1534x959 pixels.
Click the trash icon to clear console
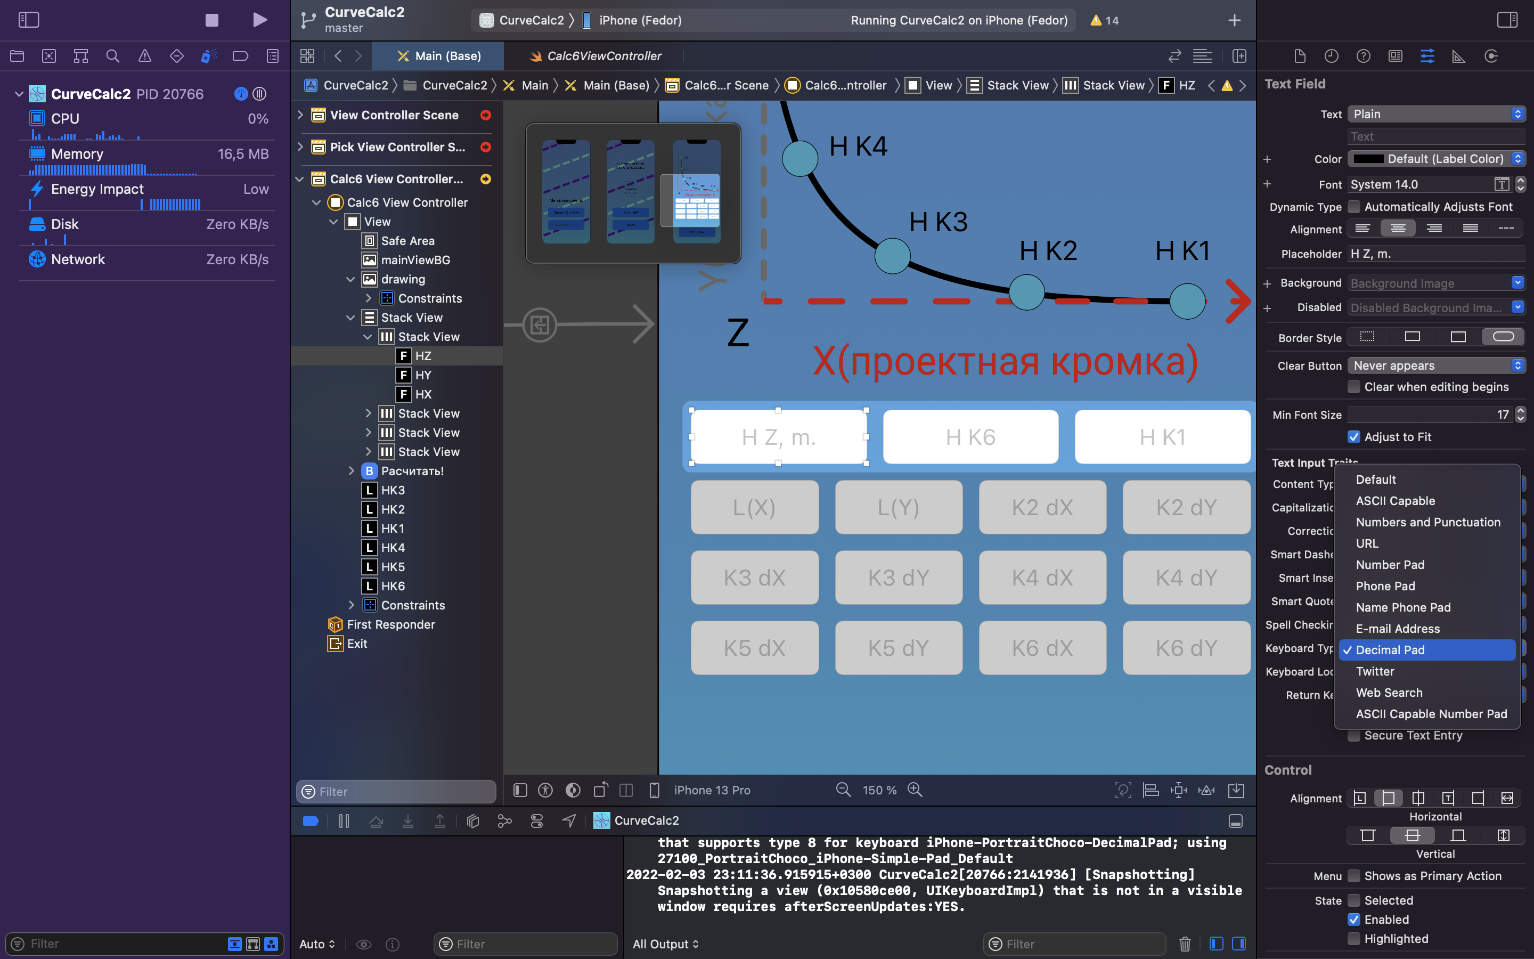(x=1184, y=944)
